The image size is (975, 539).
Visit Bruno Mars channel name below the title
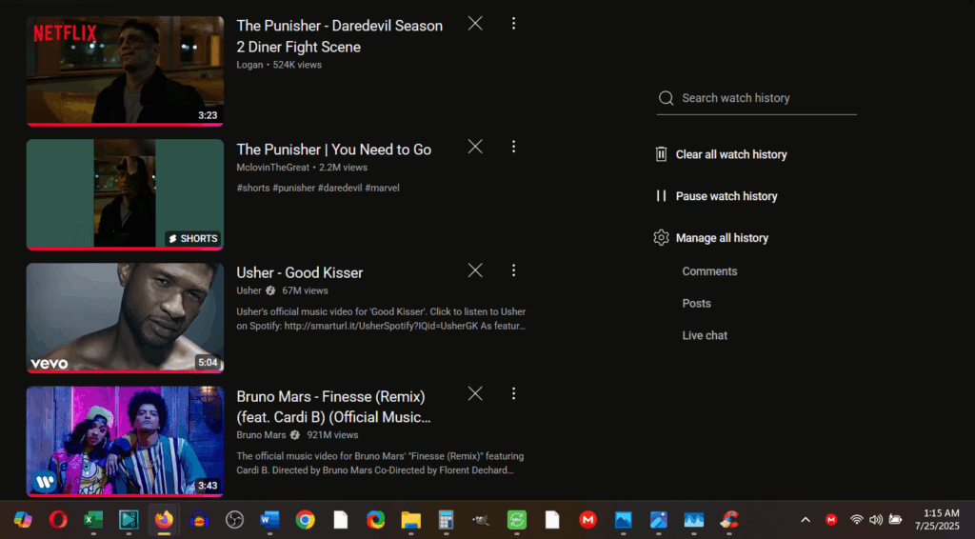pos(261,435)
